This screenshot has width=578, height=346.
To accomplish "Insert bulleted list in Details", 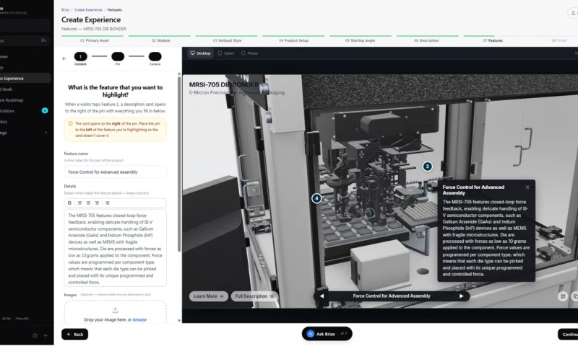I will point(107,203).
